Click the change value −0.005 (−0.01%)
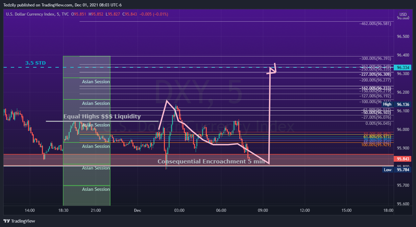Image resolution: width=416 pixels, height=227 pixels. (x=154, y=14)
